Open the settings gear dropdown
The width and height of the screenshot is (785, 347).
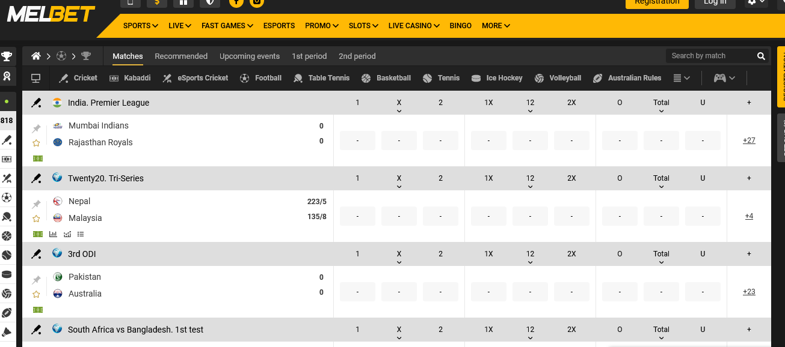coord(756,2)
